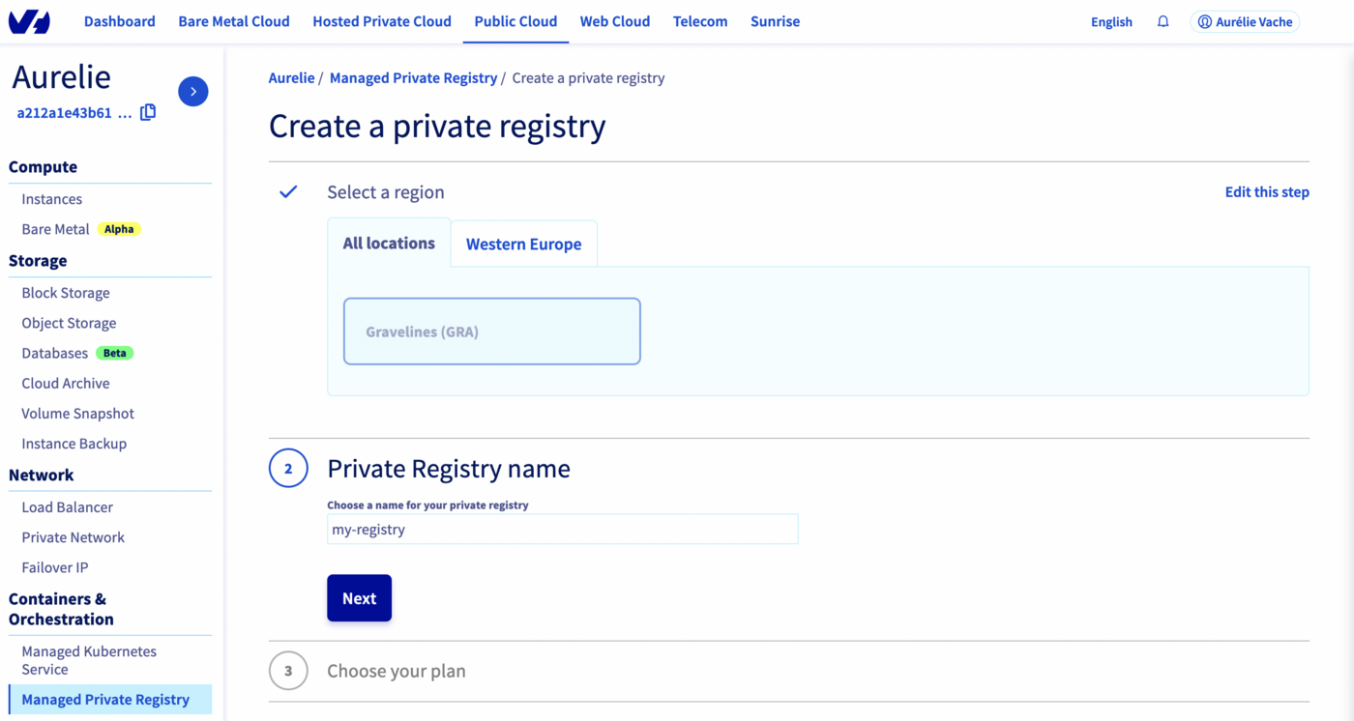Click the Next button
This screenshot has width=1354, height=721.
tap(359, 597)
